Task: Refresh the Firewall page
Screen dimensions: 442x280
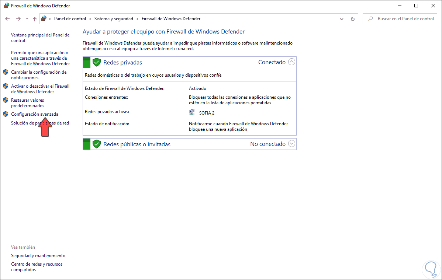Action: click(352, 19)
